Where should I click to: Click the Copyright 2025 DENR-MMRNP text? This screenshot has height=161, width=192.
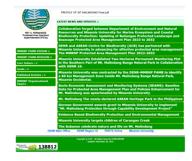[100, 139]
